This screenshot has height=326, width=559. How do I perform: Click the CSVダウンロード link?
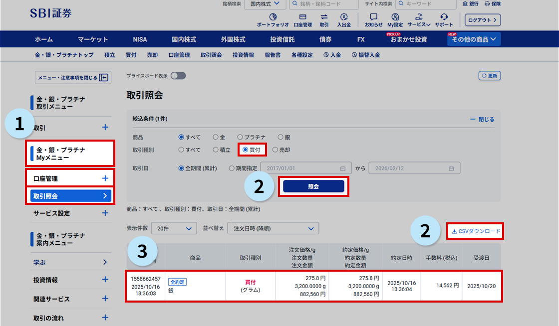coord(476,231)
